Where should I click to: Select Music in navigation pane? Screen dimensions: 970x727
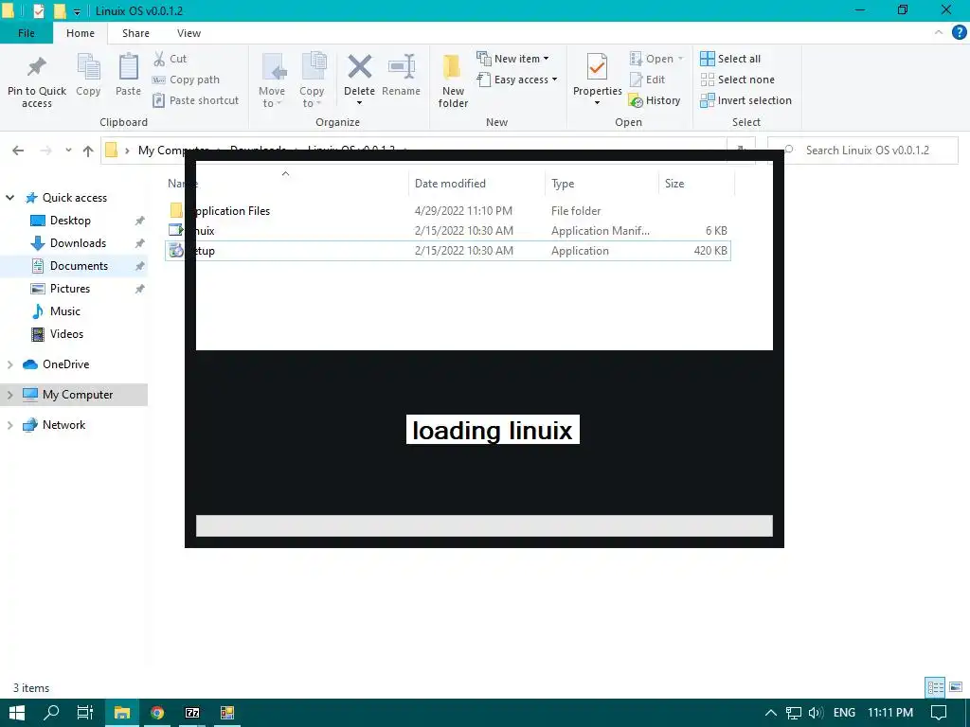tap(65, 311)
